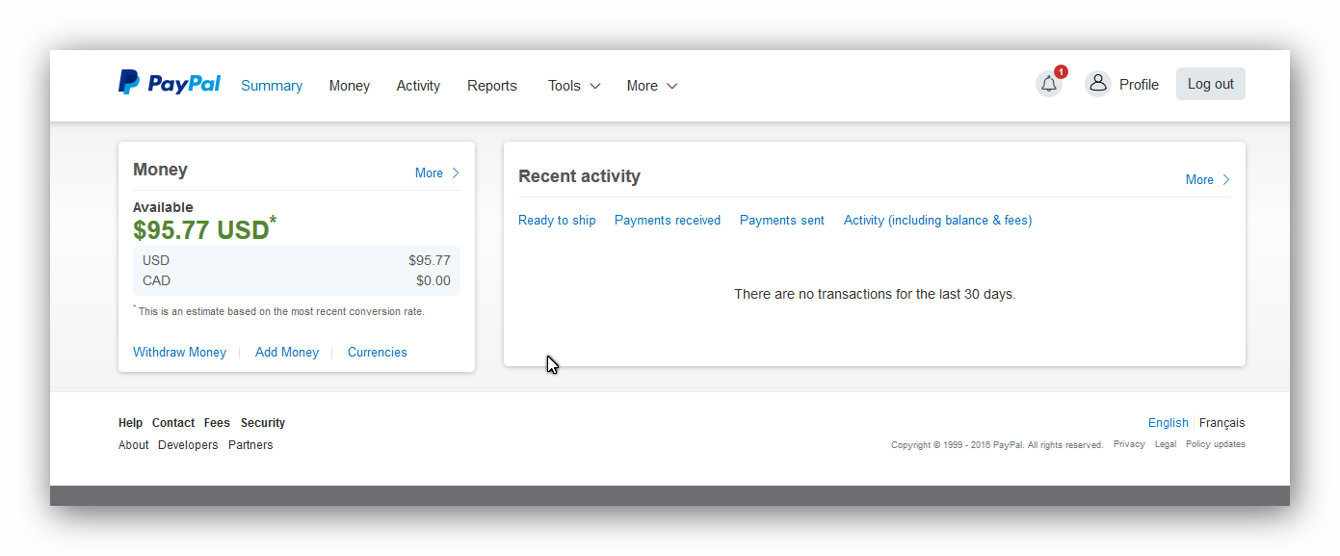Open More in the Money panel
Viewport: 1340px width, 556px height.
[437, 173]
